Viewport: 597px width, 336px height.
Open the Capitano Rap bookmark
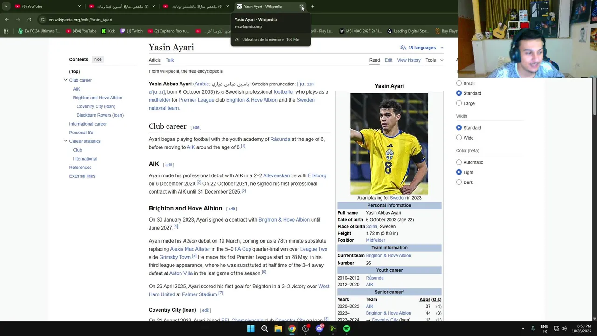click(x=168, y=31)
